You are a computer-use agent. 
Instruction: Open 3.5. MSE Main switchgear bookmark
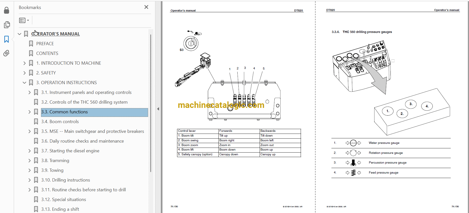pos(93,131)
